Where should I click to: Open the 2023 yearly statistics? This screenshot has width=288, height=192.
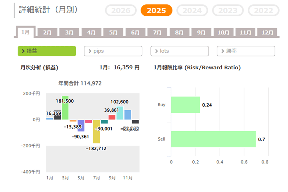click(228, 11)
